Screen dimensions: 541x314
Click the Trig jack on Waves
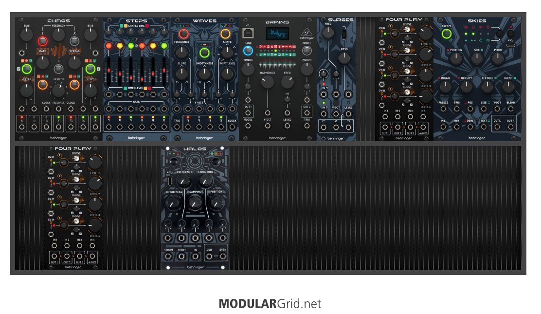(177, 127)
